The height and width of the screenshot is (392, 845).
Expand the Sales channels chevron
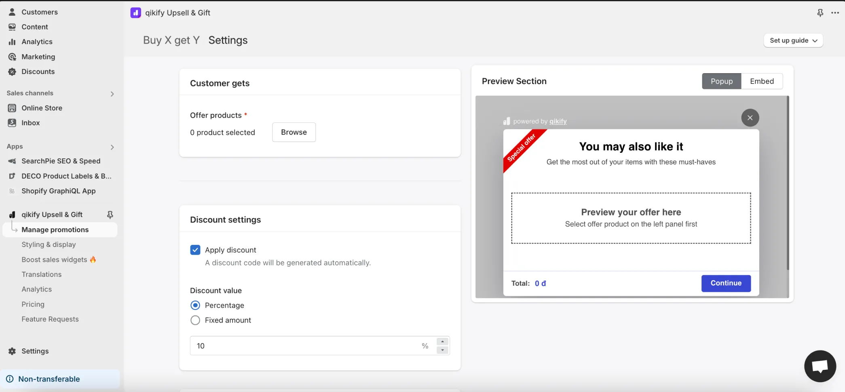click(112, 94)
